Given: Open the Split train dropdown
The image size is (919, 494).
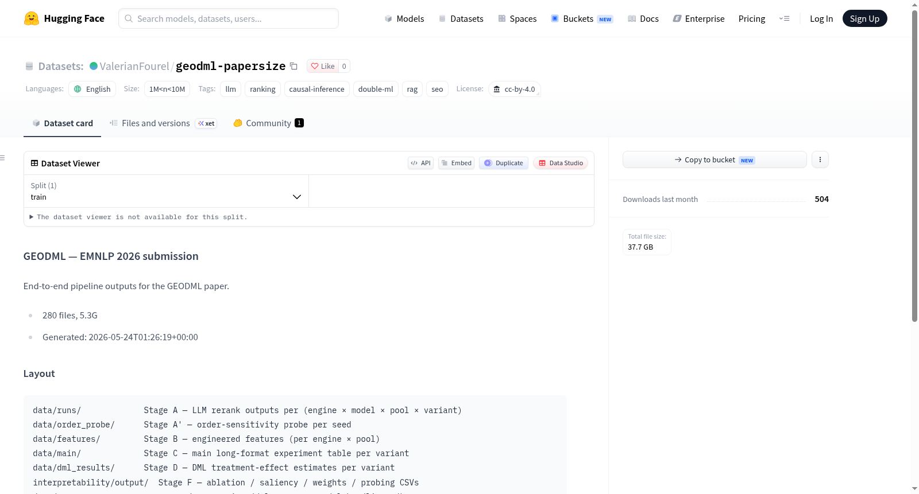Looking at the screenshot, I should [166, 191].
